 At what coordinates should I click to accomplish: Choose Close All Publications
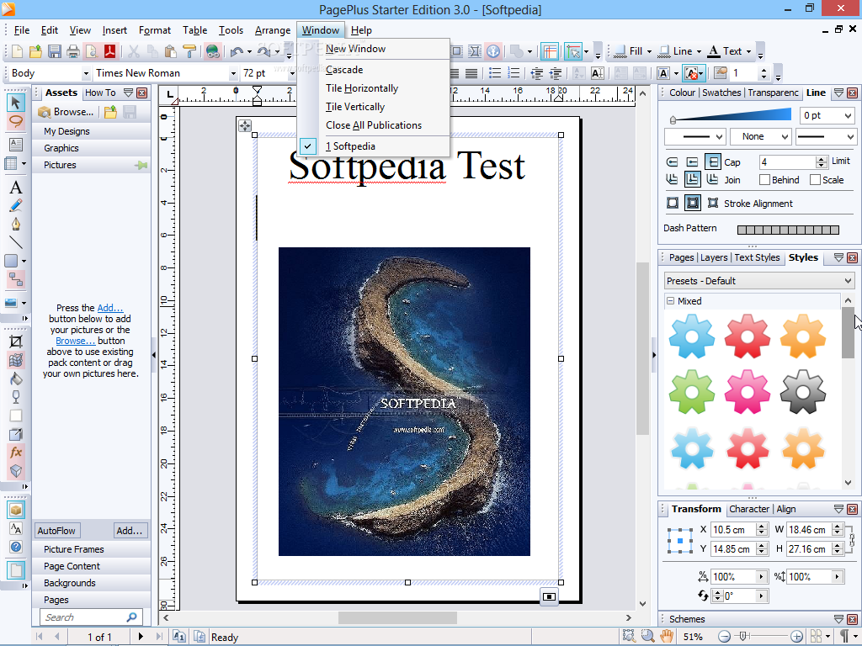374,125
